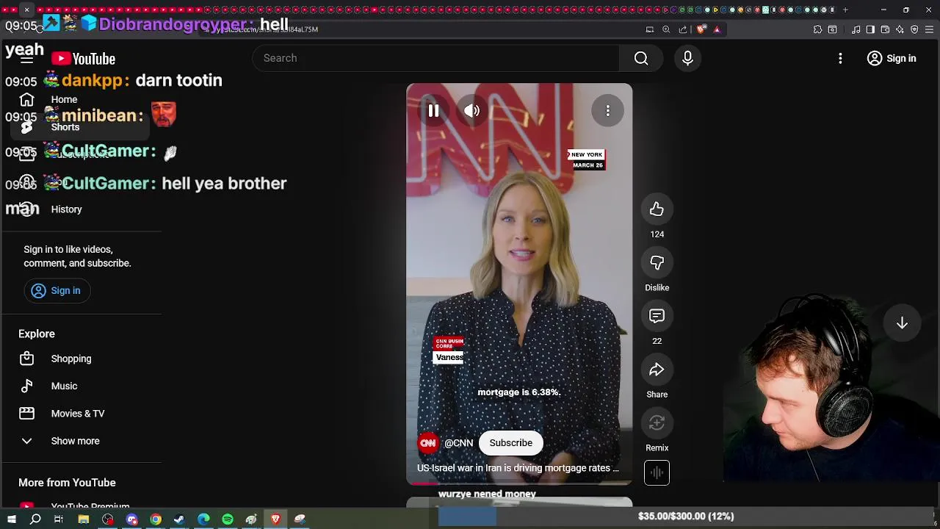The width and height of the screenshot is (940, 529).
Task: Toggle the browser sidebar panel
Action: [870, 29]
